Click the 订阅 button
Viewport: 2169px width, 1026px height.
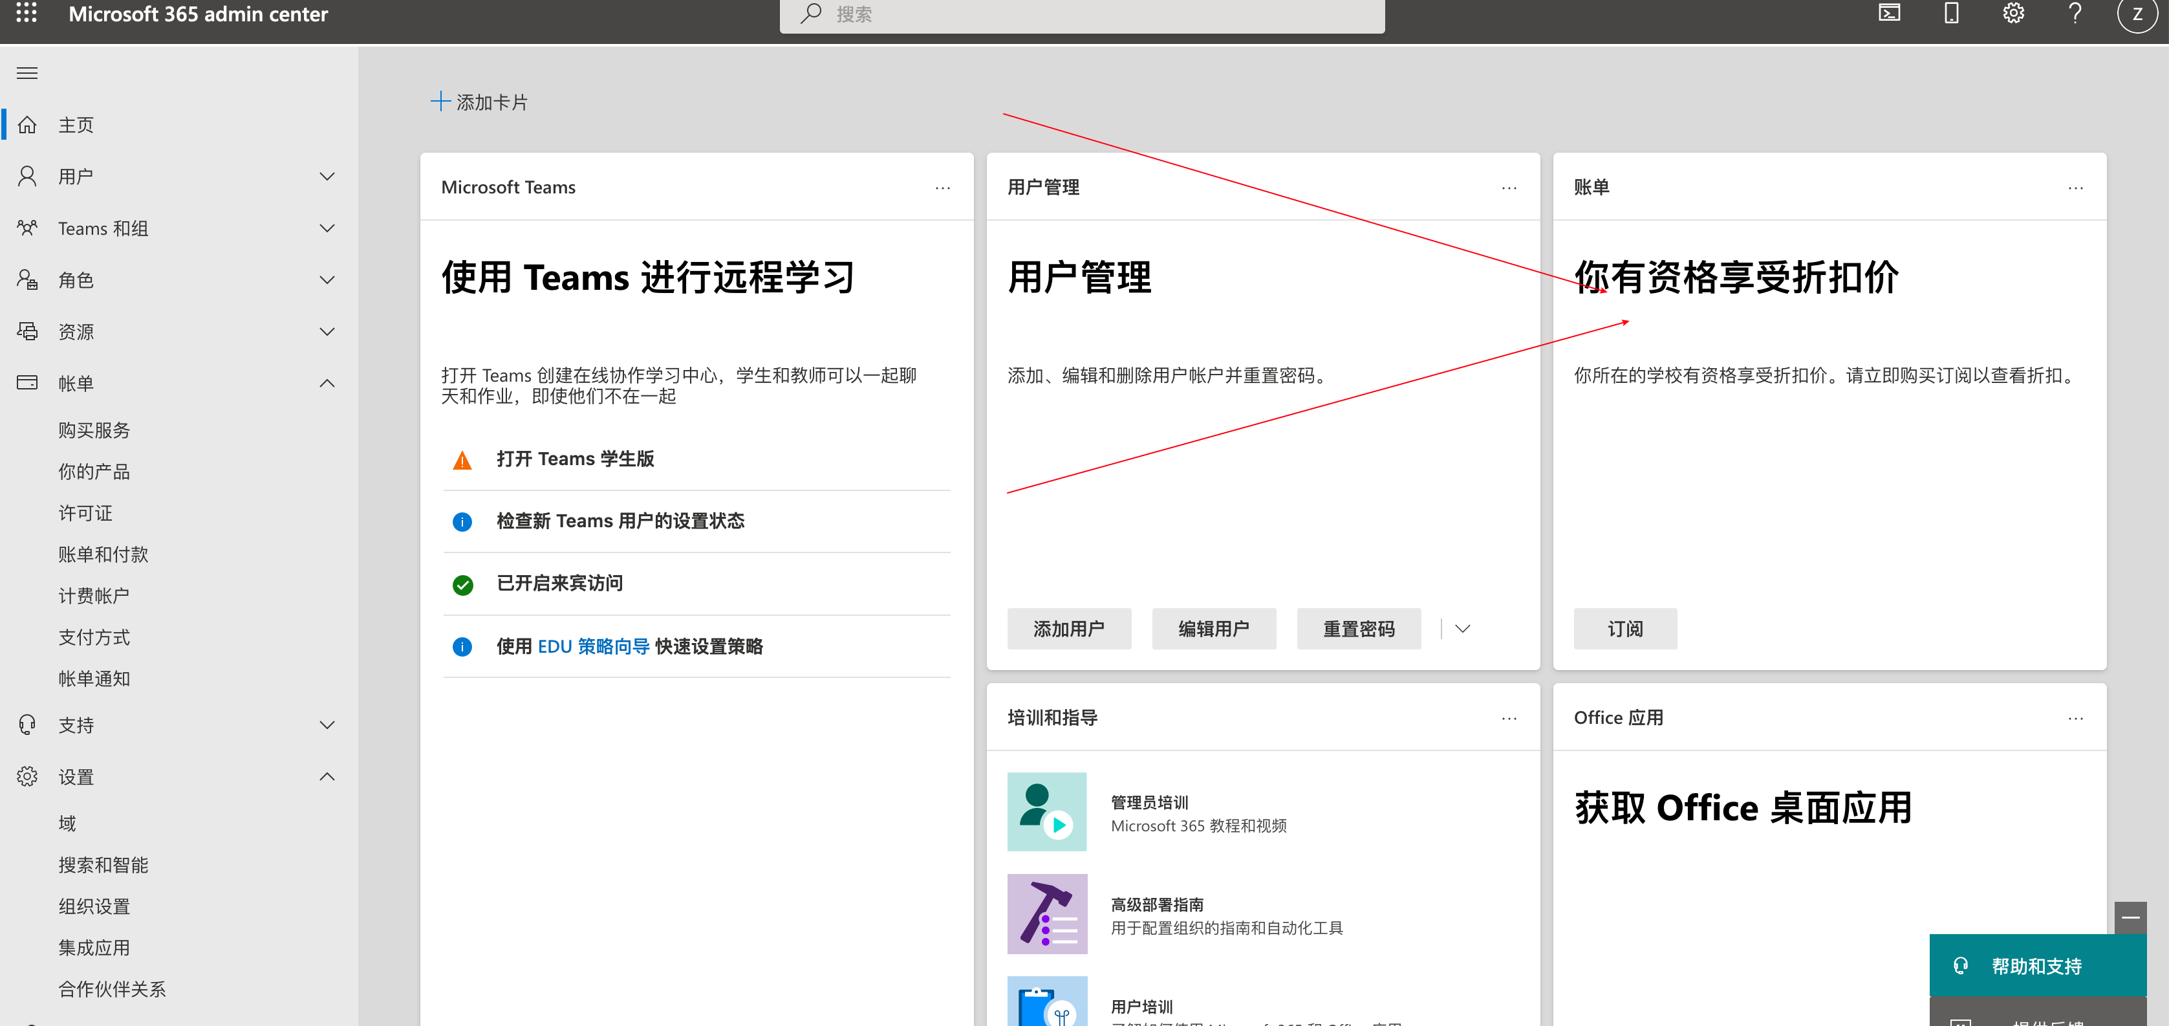pyautogui.click(x=1625, y=628)
